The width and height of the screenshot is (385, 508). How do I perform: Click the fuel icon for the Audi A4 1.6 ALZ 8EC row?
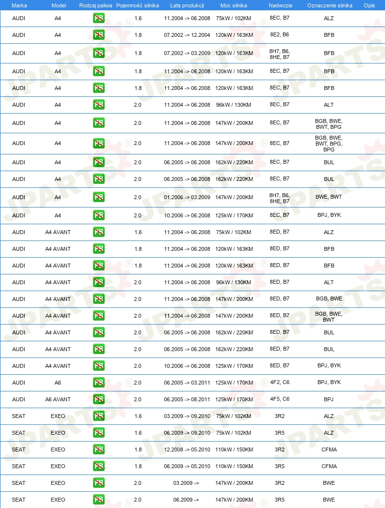[98, 18]
